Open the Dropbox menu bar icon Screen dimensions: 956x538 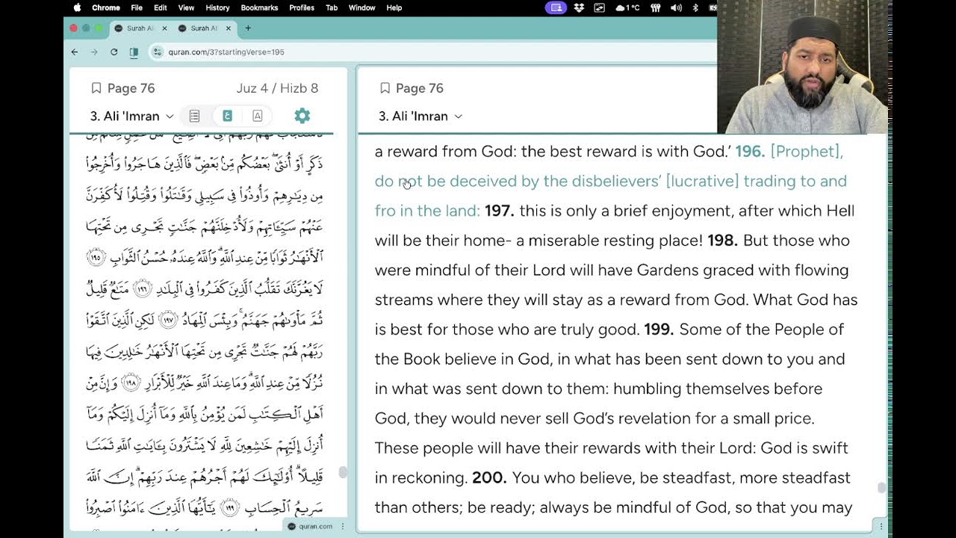pyautogui.click(x=579, y=7)
